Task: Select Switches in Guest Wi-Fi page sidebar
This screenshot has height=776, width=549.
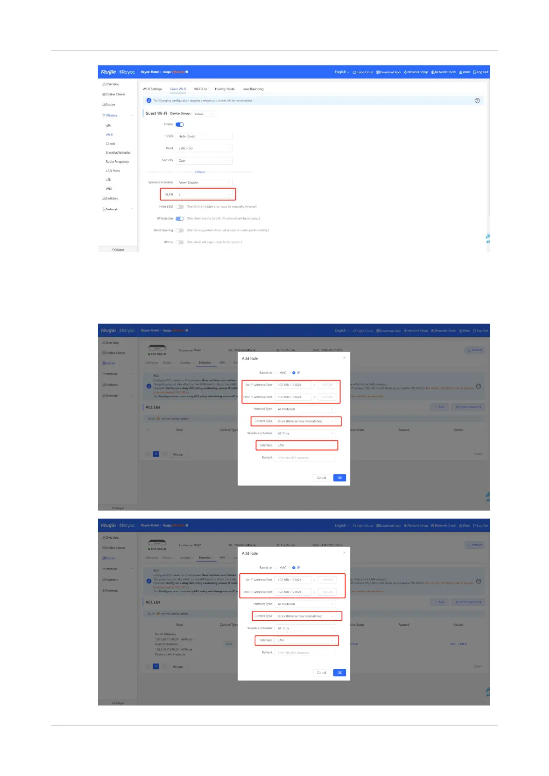Action: tap(110, 199)
